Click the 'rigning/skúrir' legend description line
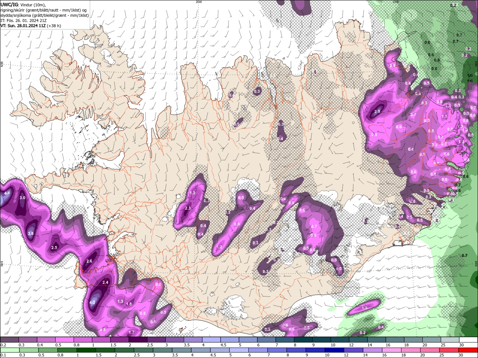Screen dimensions: 478x358 44,10
